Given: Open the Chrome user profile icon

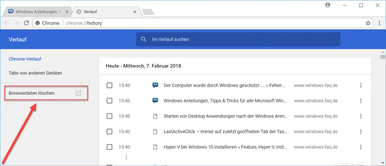Looking at the screenshot, I should (x=328, y=5).
